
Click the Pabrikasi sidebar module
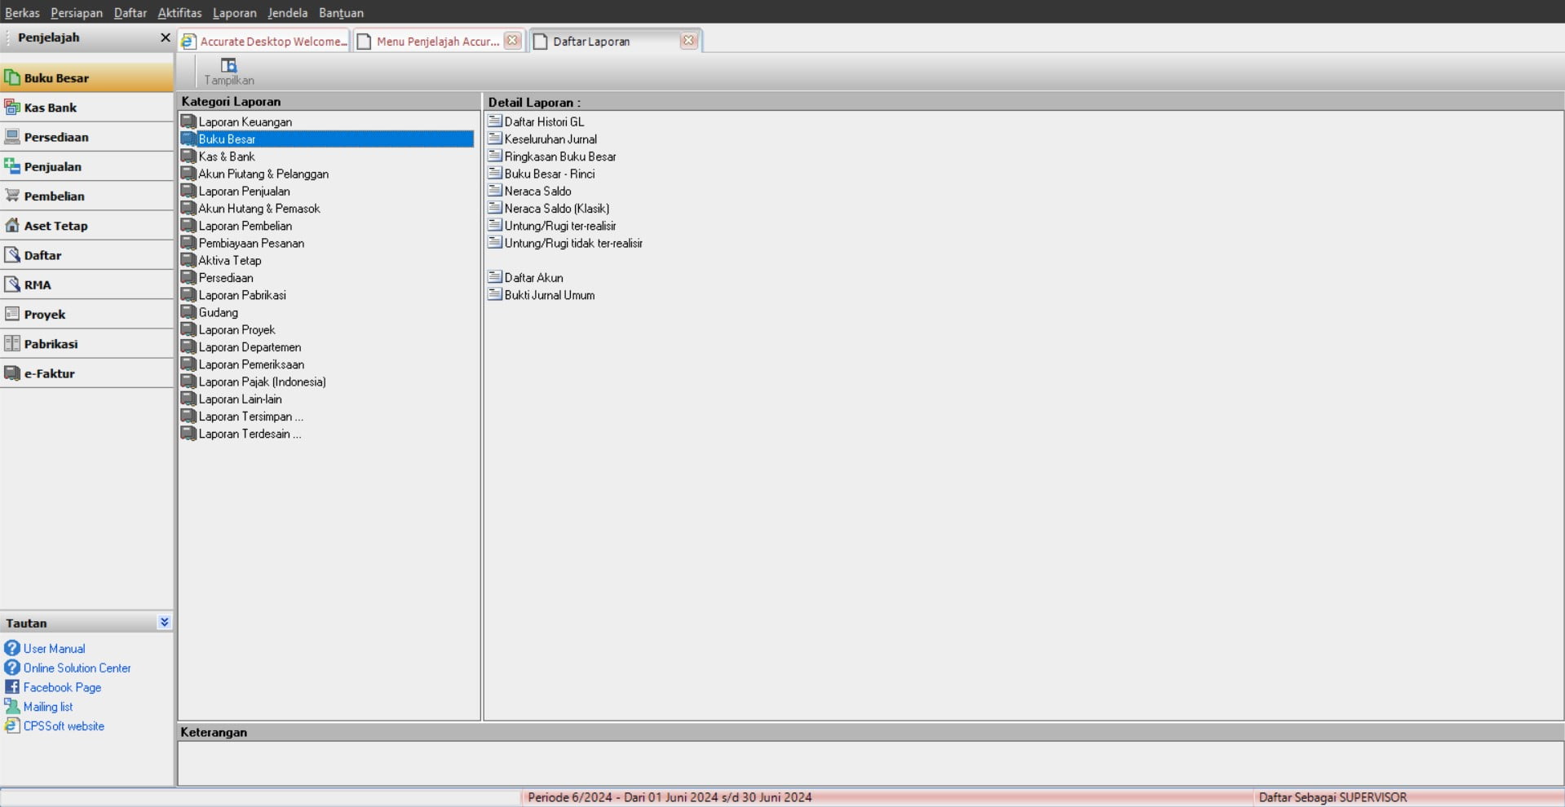[51, 344]
